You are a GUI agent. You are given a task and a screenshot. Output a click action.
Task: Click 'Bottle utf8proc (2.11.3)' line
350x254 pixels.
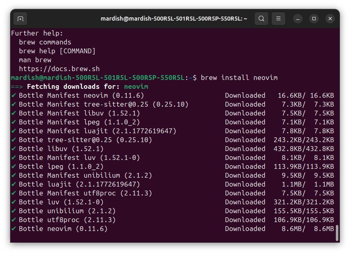67,220
